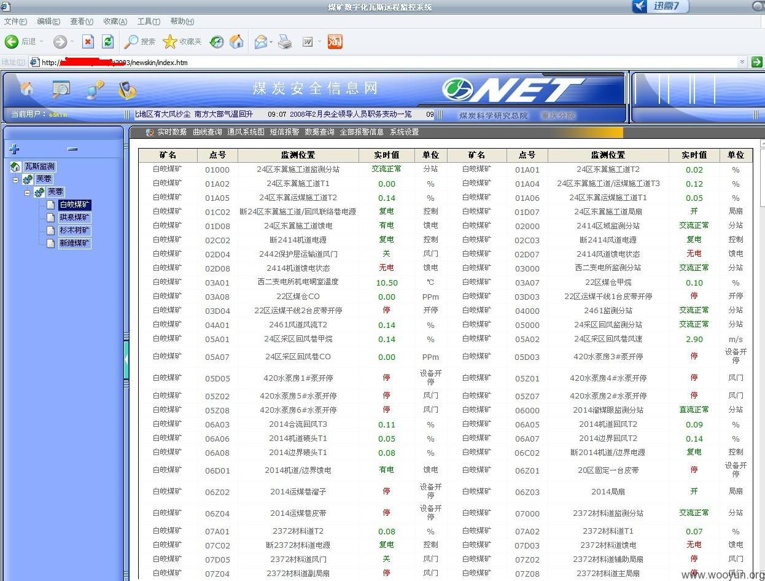Select 白皎煤矿 in the mine tree
Image resolution: width=765 pixels, height=581 pixels.
75,205
